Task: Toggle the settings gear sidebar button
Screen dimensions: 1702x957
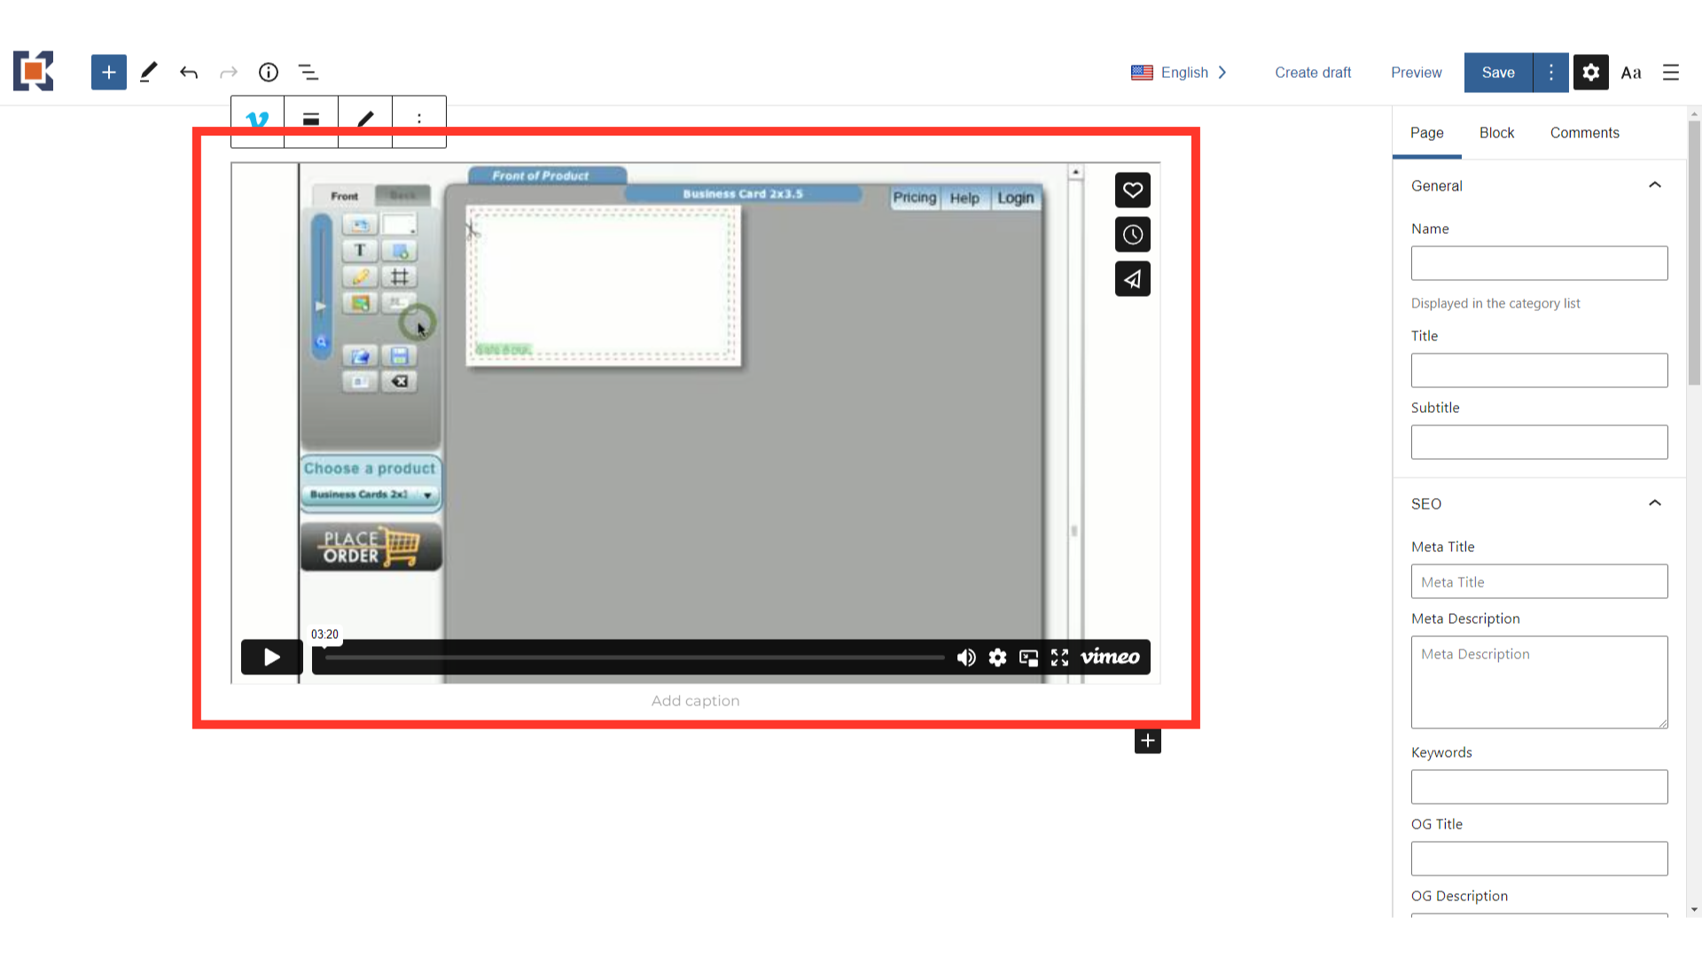Action: (x=1591, y=73)
